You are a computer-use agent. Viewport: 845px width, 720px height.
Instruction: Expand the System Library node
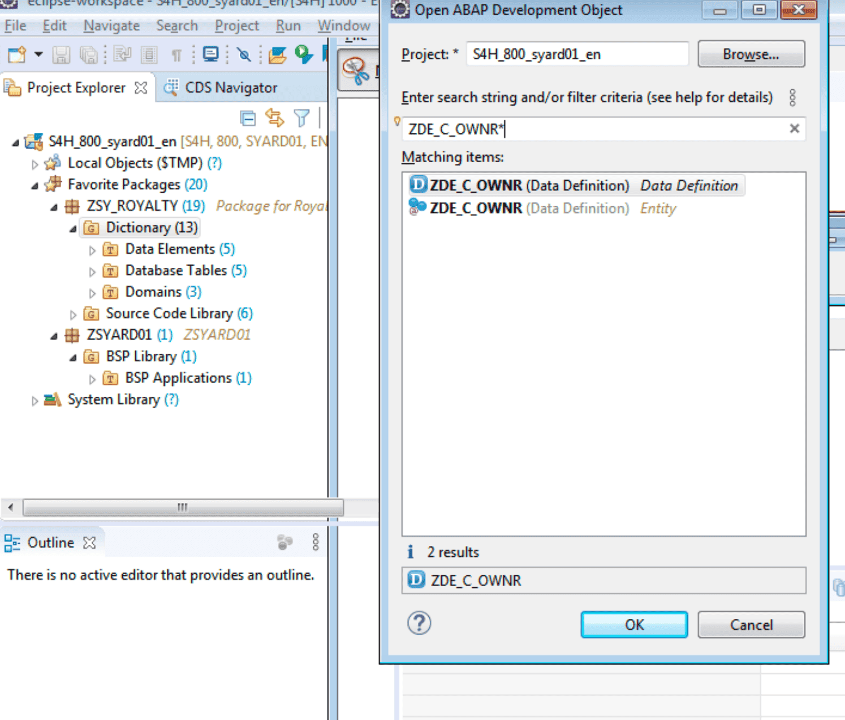tap(34, 400)
